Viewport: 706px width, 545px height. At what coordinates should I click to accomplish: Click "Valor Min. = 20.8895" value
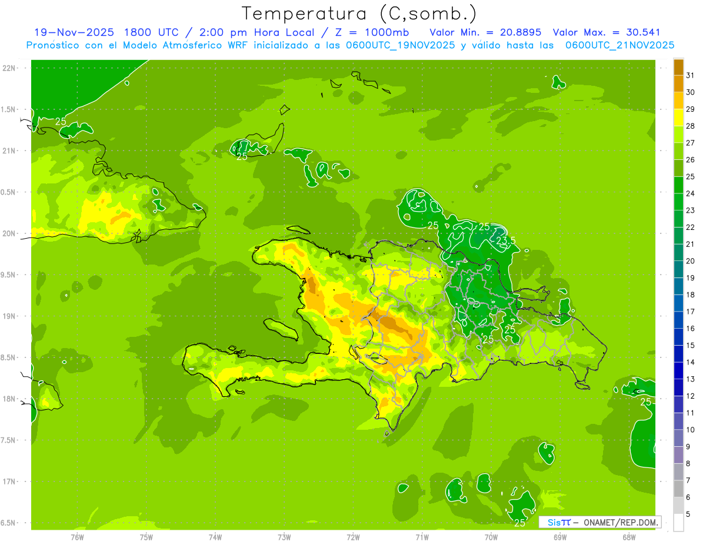point(485,32)
